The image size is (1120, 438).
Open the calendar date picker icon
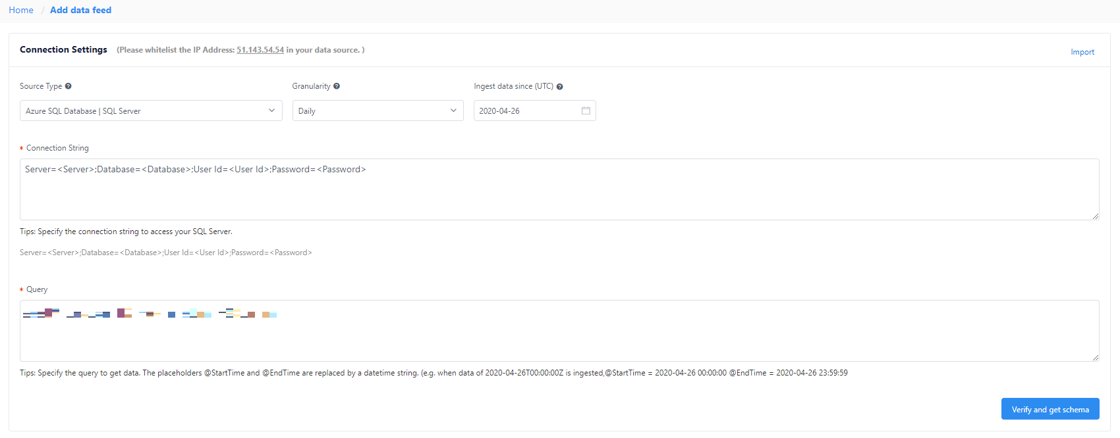[586, 110]
